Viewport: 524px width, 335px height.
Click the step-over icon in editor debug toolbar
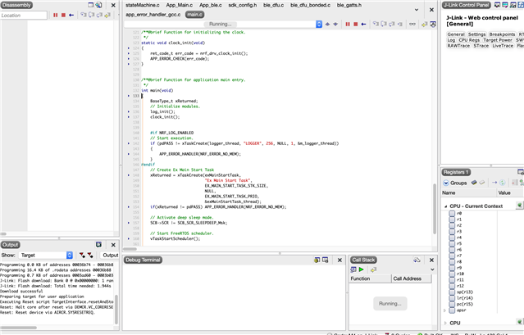pos(384,24)
